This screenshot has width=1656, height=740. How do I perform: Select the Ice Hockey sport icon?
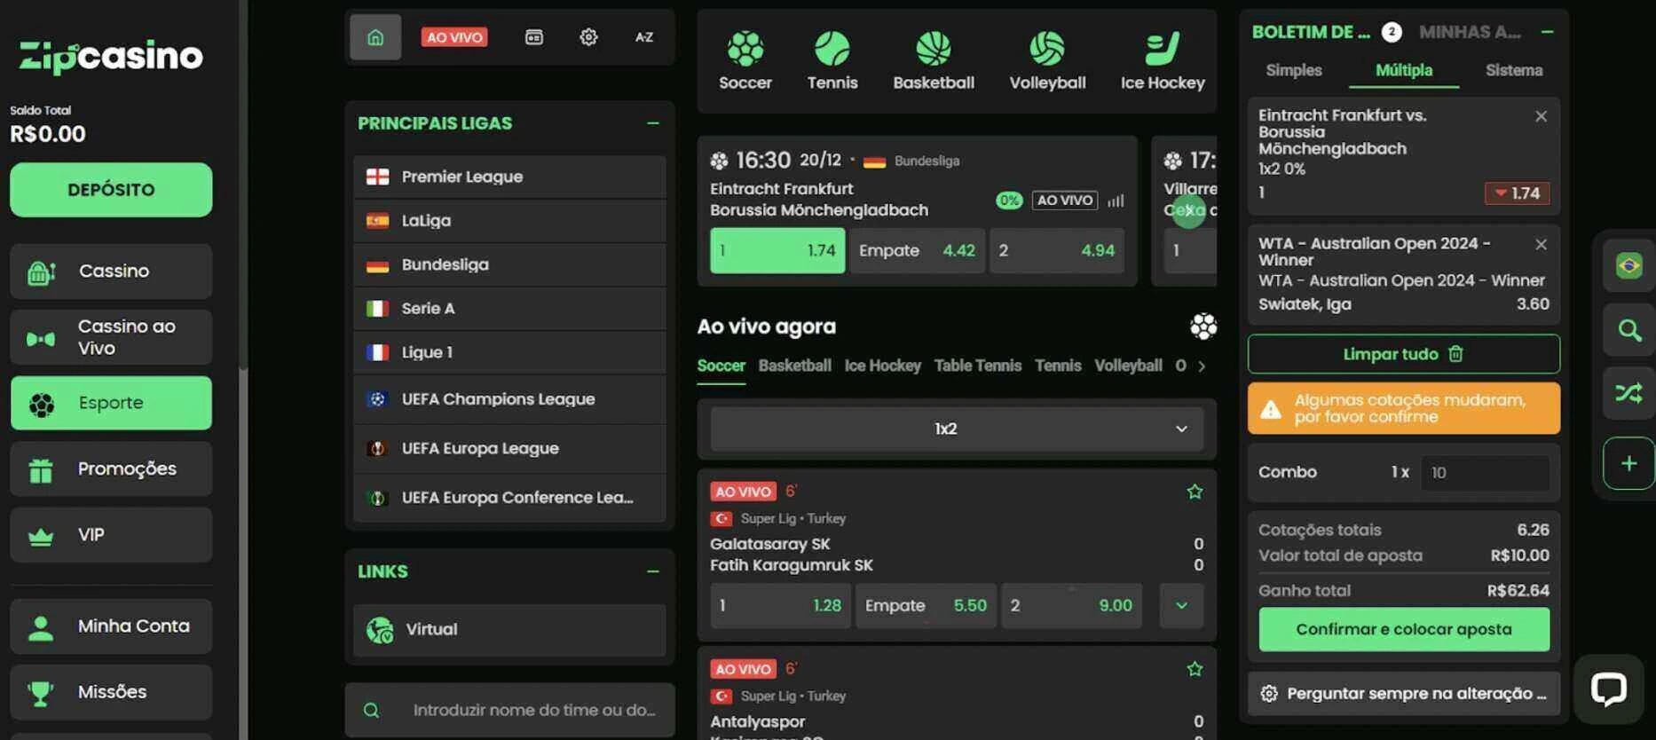(x=1163, y=60)
